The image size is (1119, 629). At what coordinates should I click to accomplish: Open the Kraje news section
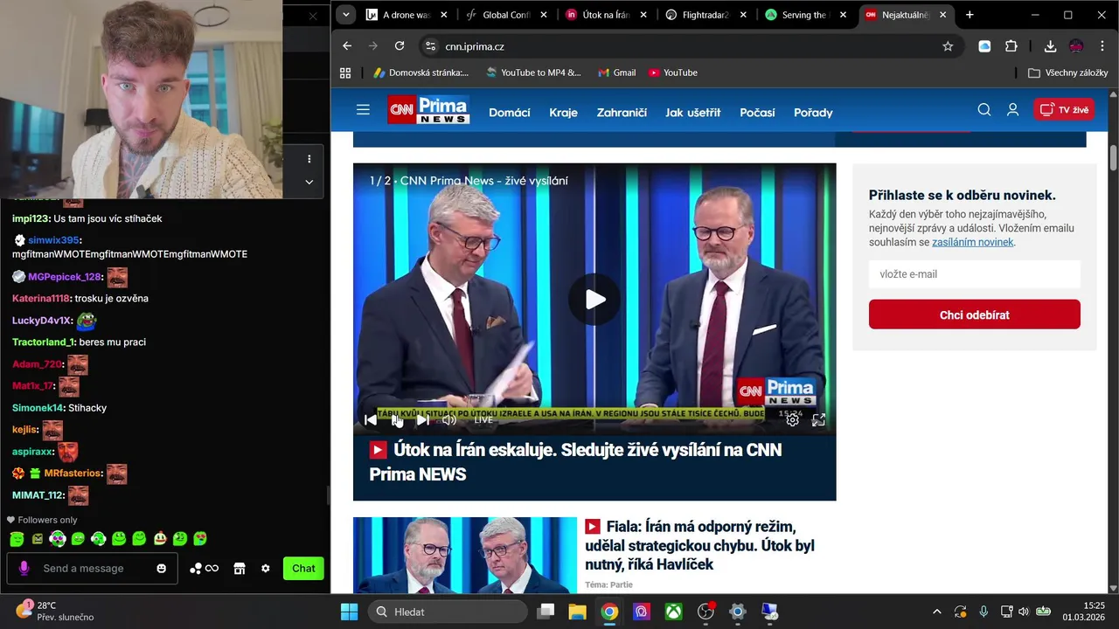563,113
